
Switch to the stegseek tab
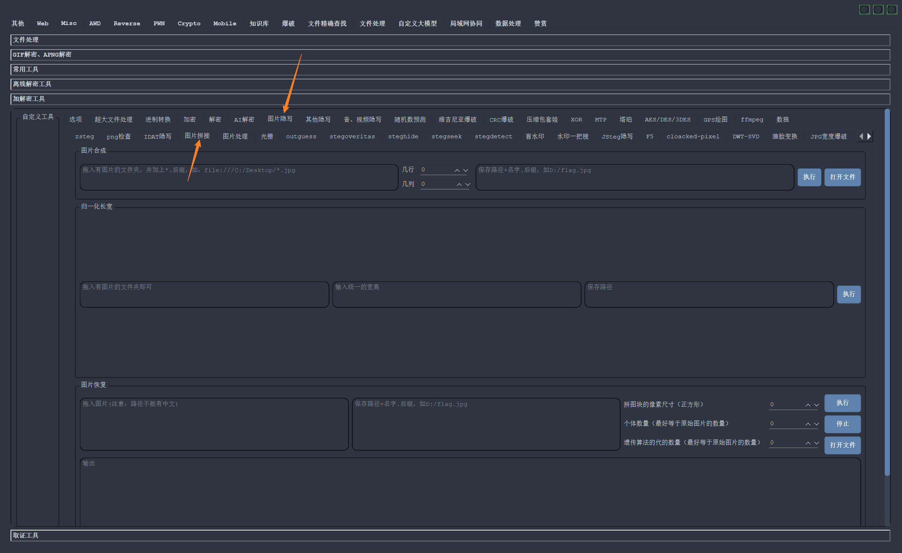click(446, 136)
